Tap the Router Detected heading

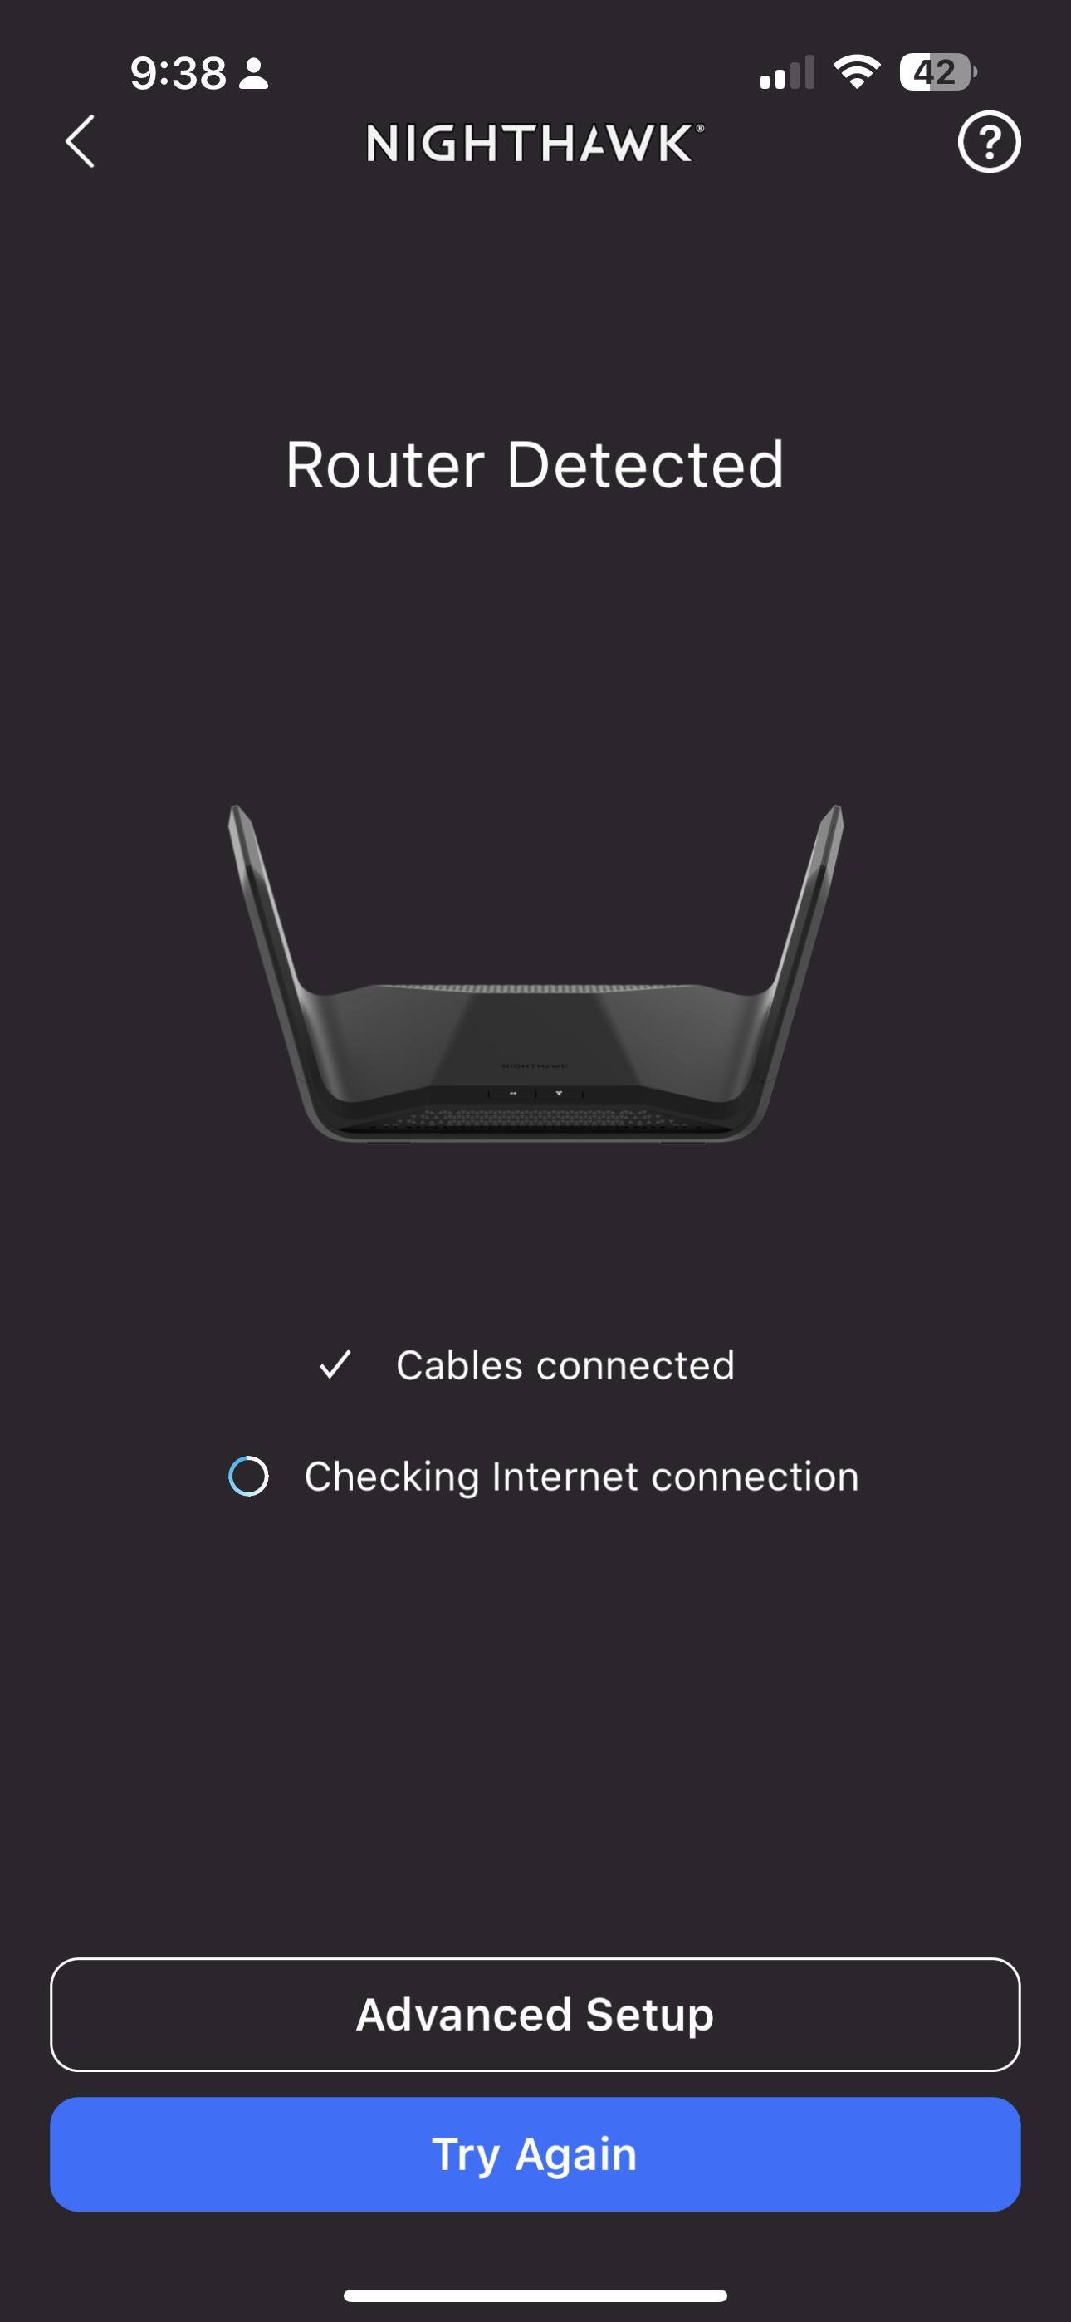pos(535,465)
